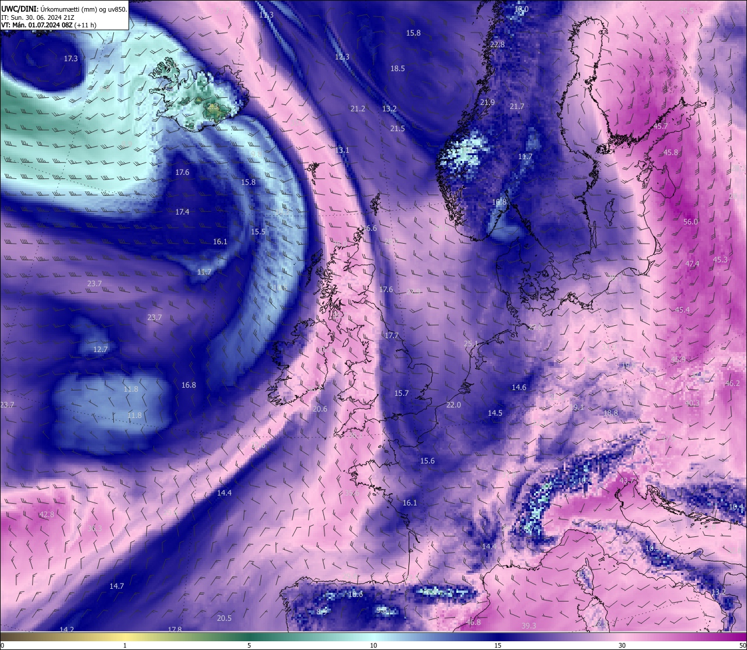The image size is (747, 650).
Task: Click the 45.7 value near Finland
Action: point(661,127)
